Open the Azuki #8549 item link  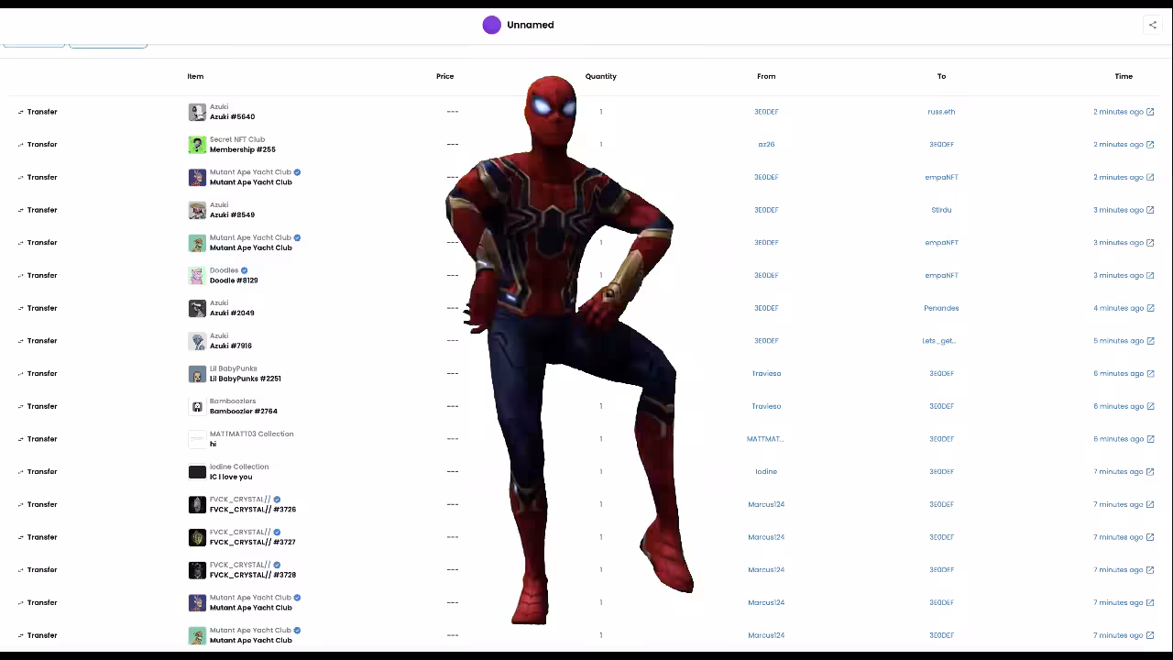tap(232, 215)
